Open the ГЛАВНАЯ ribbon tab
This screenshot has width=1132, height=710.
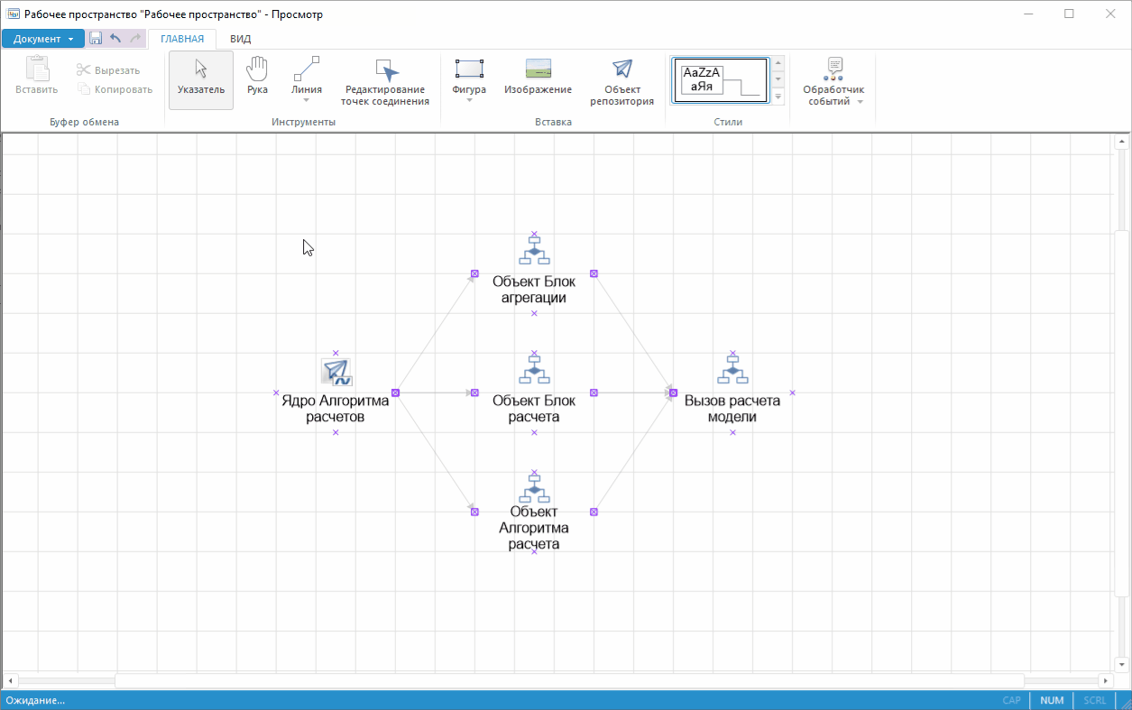point(182,39)
